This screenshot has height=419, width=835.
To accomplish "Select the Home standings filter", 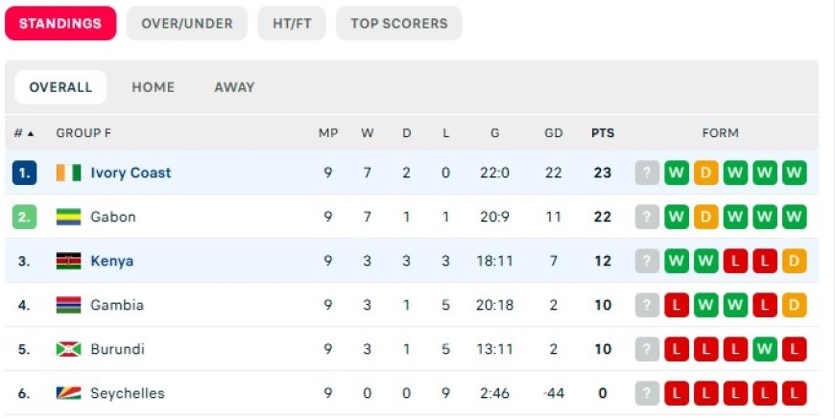I will (154, 87).
